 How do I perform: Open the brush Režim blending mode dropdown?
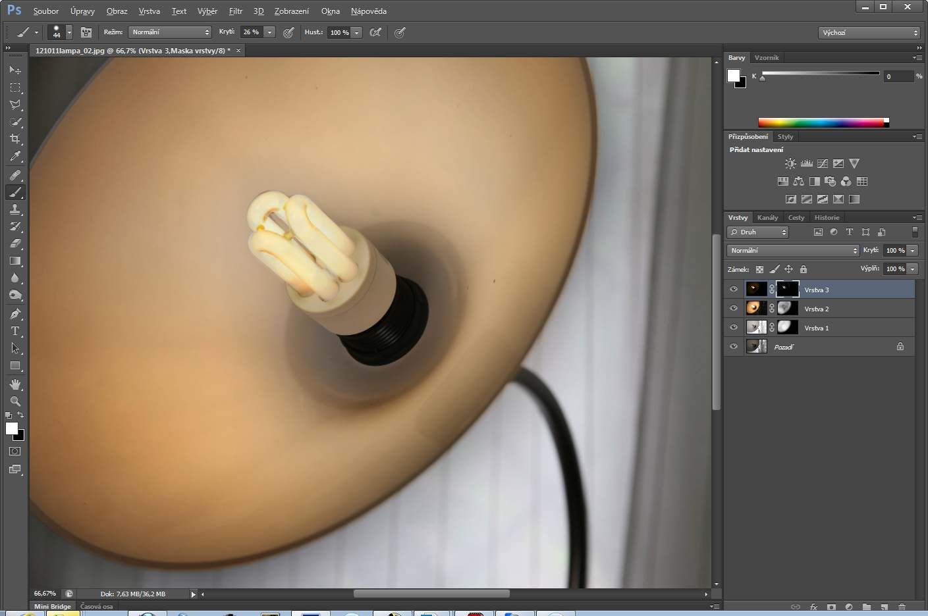click(x=169, y=32)
